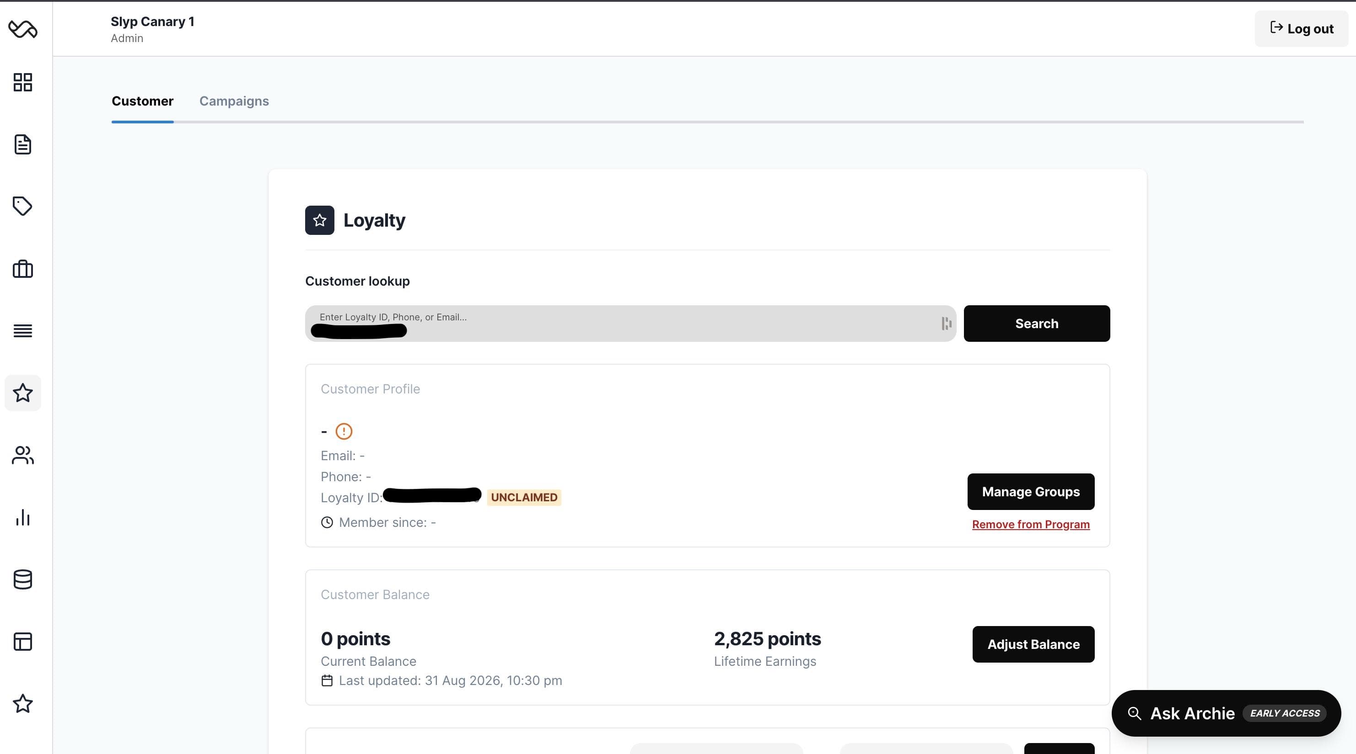Screen dimensions: 1356x754
Task: Click the '0 points' current balance value
Action: pyautogui.click(x=355, y=639)
